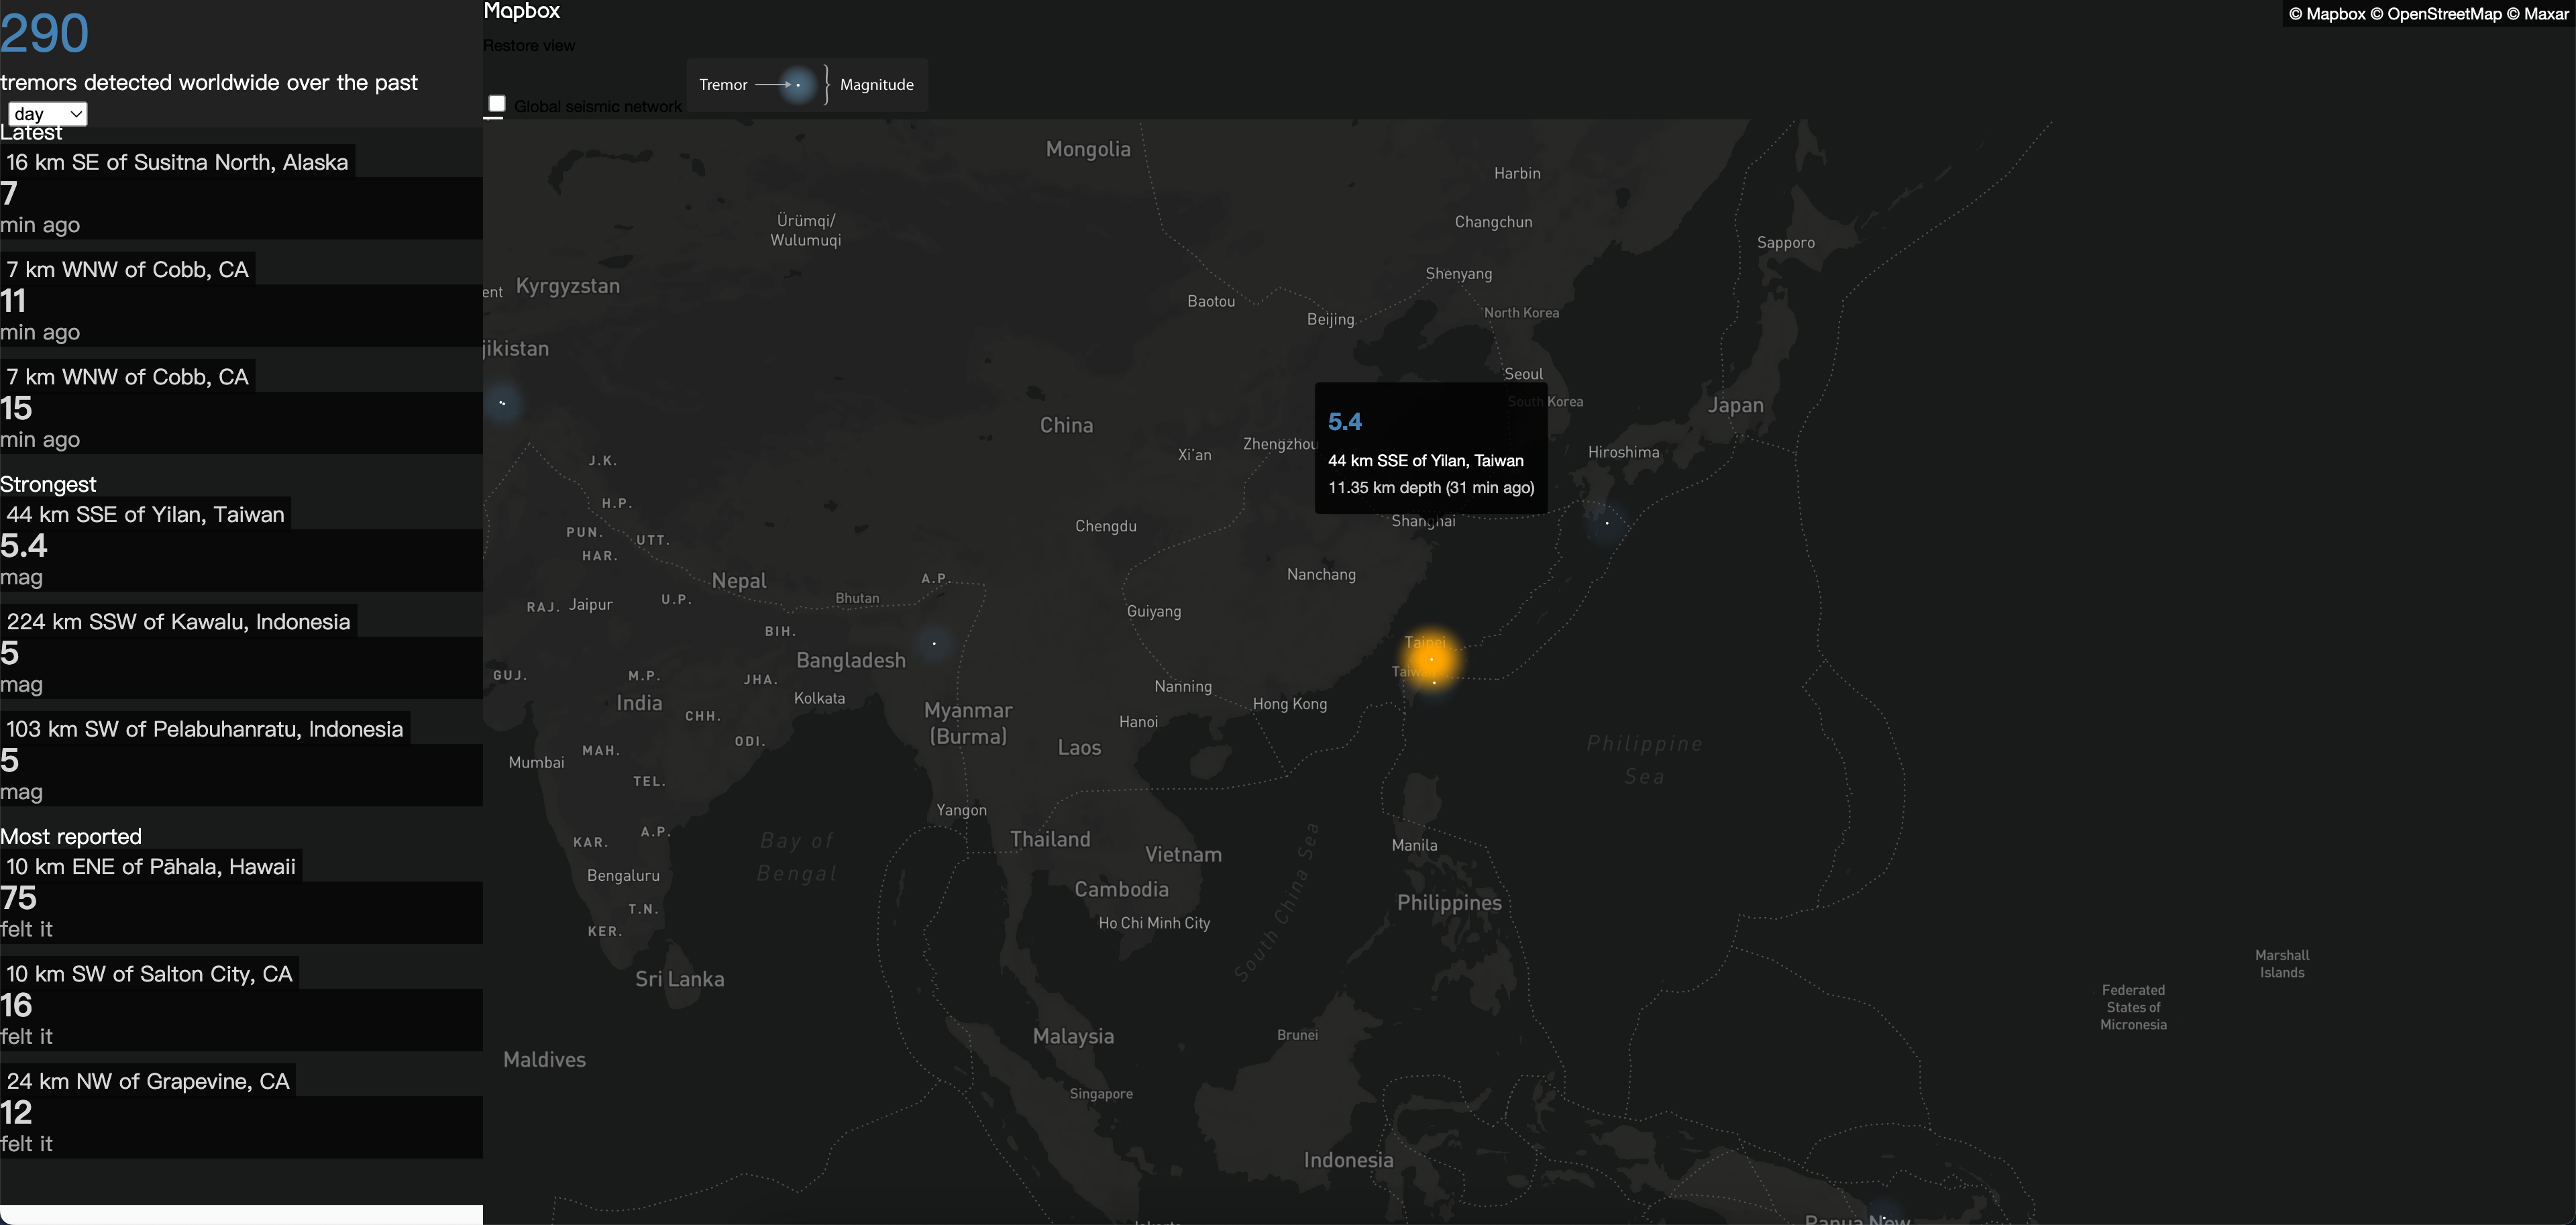Viewport: 2576px width, 1225px height.
Task: Click the Restore view link
Action: [529, 46]
